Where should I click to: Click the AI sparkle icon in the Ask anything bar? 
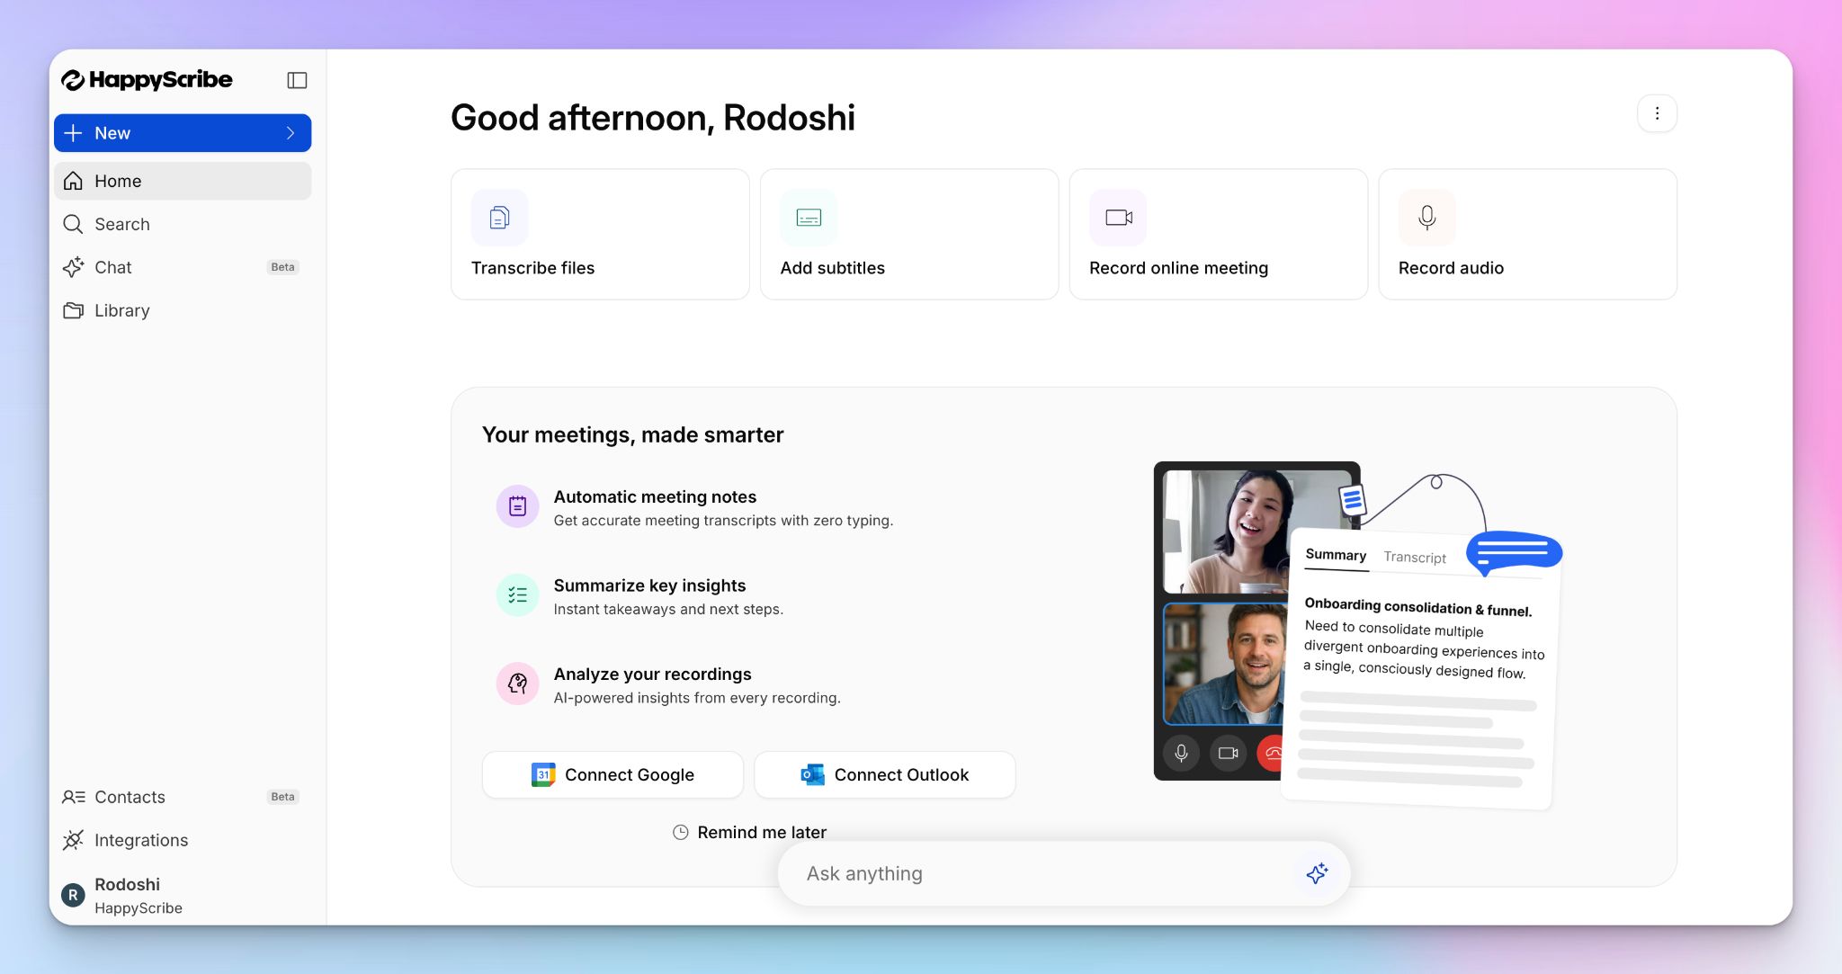pyautogui.click(x=1317, y=872)
